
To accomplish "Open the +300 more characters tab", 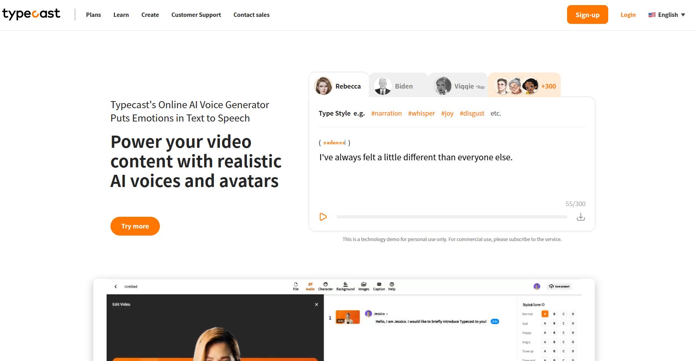I will 524,86.
